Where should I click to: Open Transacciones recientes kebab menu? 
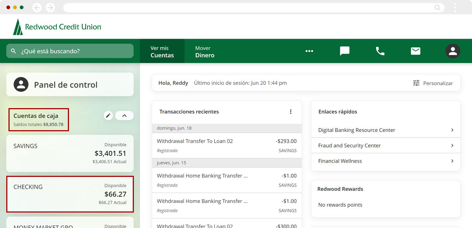[x=291, y=112]
